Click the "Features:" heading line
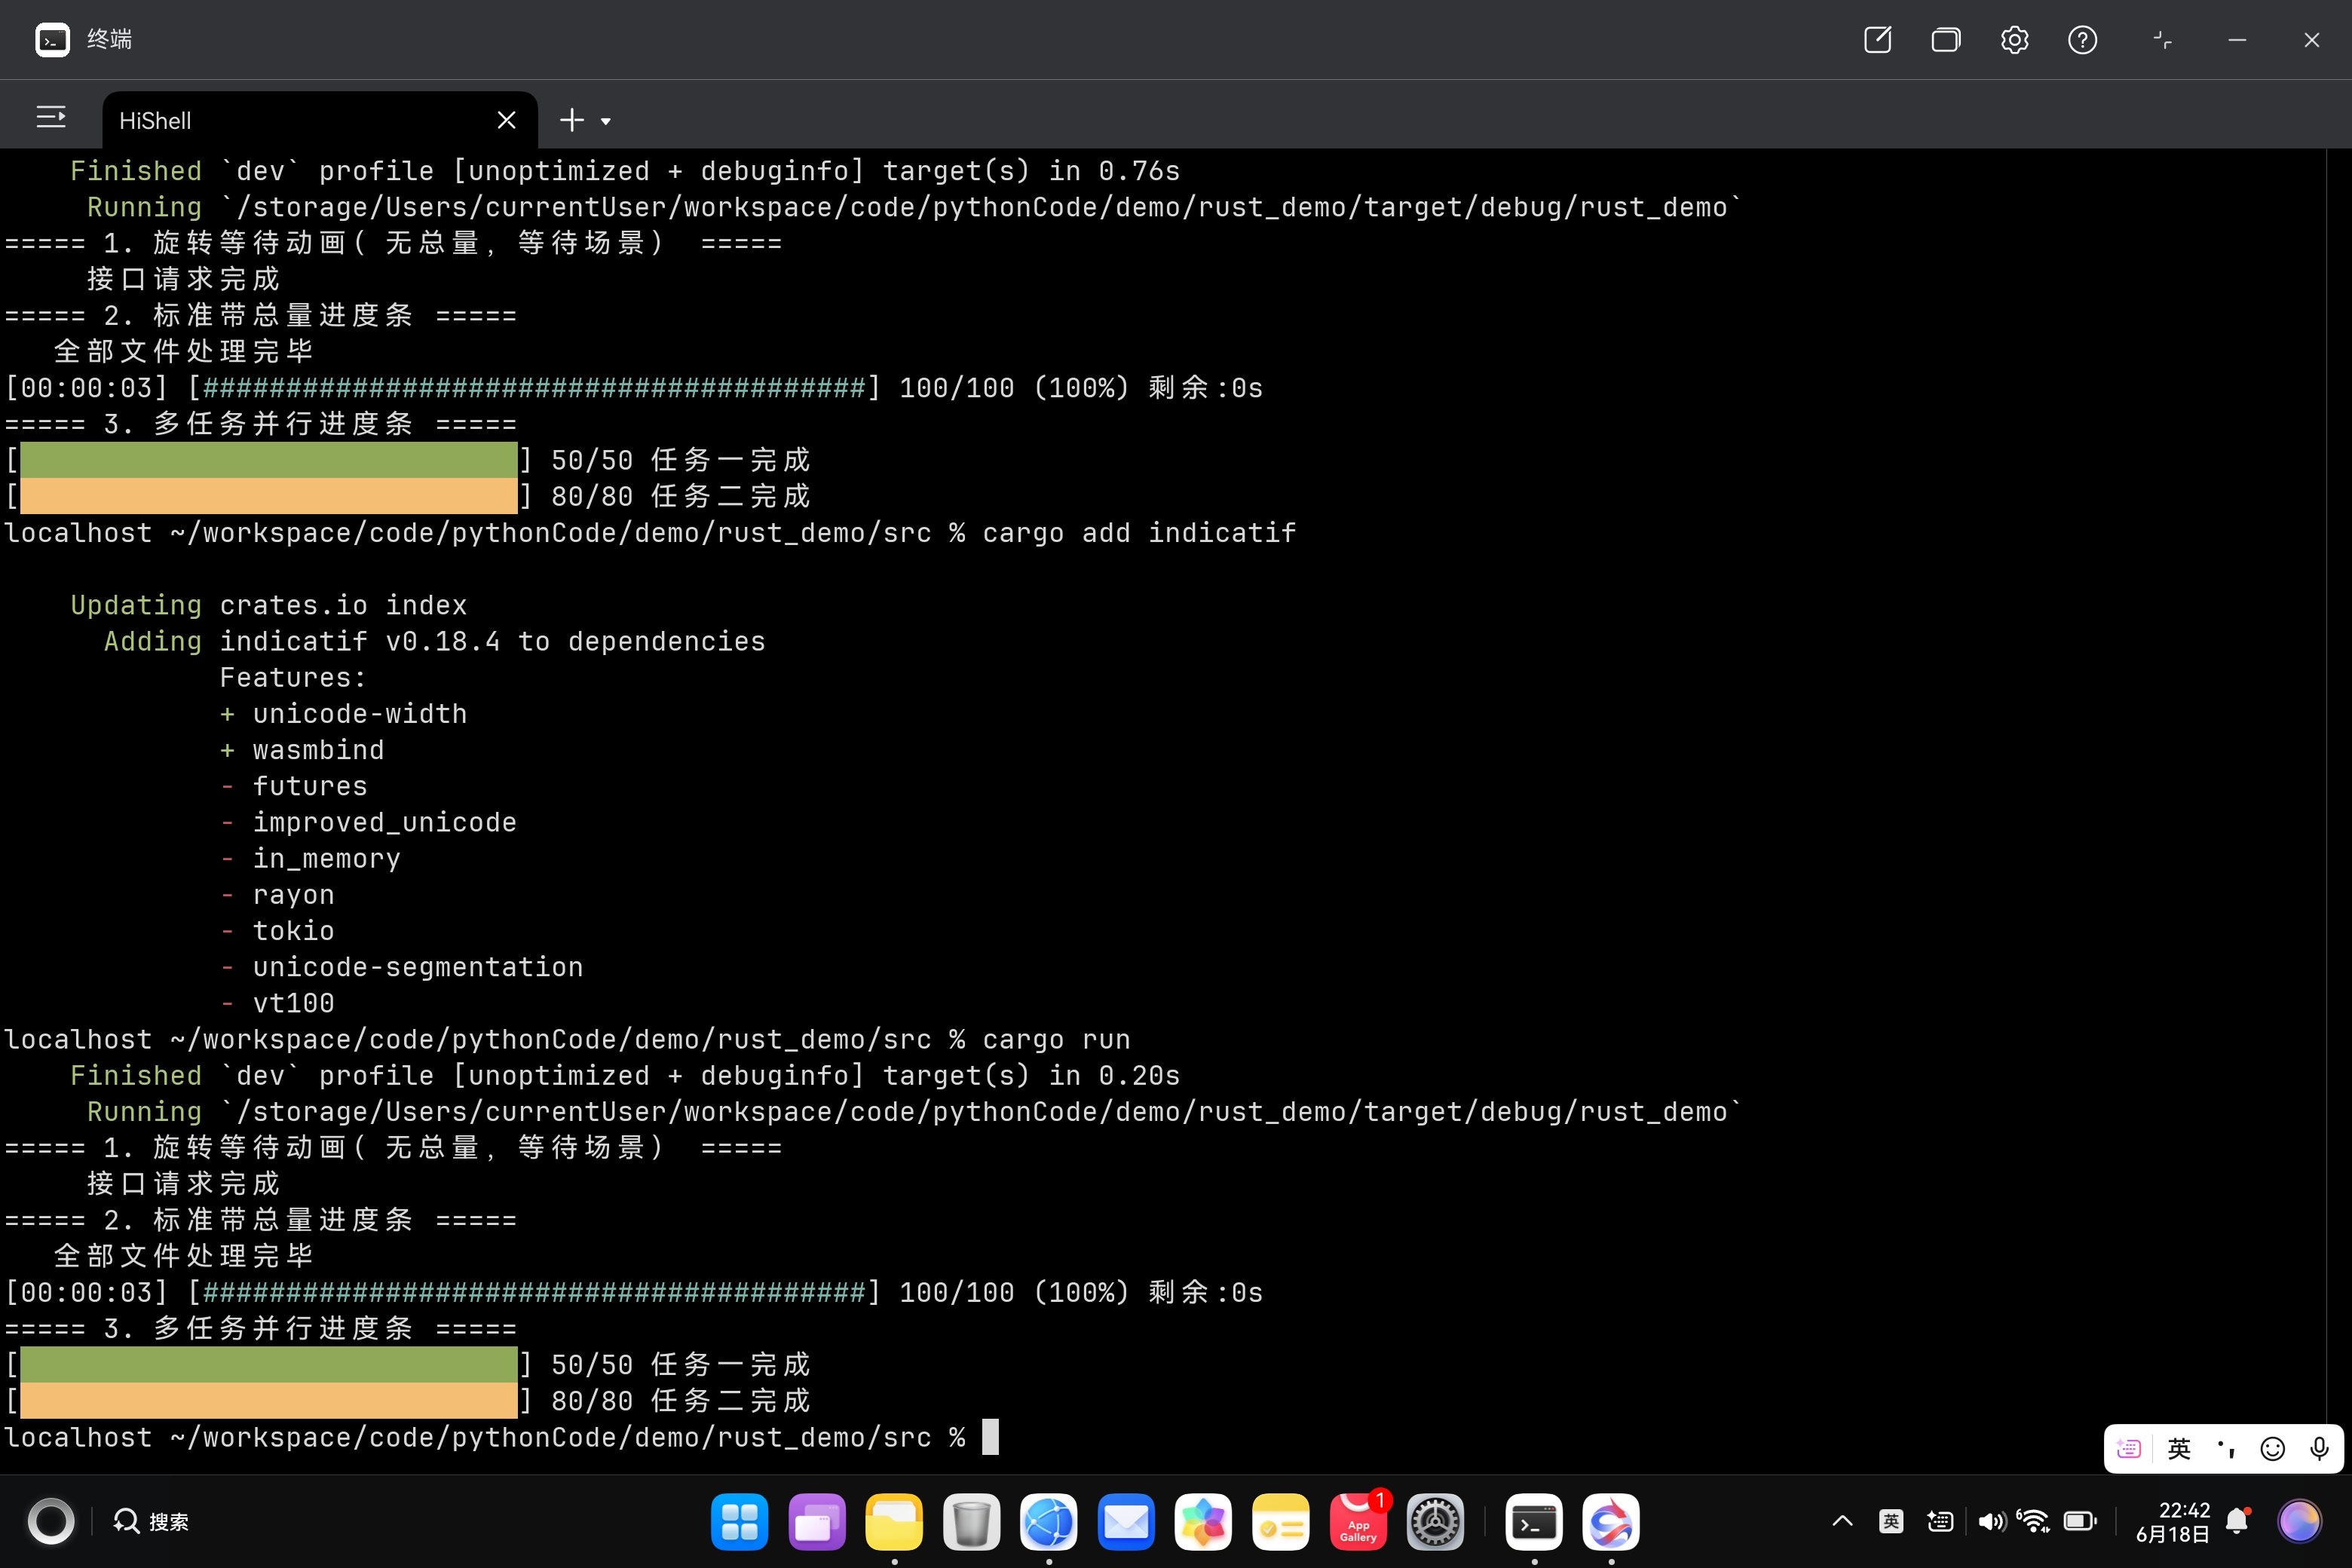 [x=293, y=678]
